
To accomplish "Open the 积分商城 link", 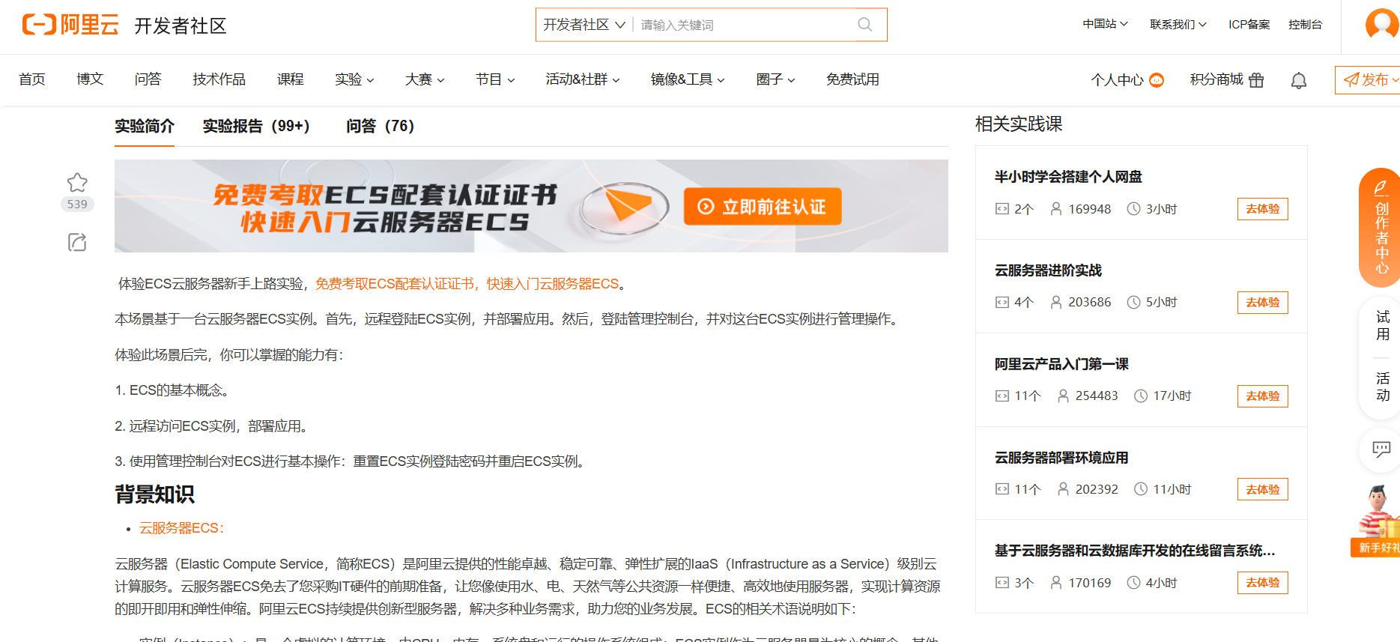I will [1216, 80].
